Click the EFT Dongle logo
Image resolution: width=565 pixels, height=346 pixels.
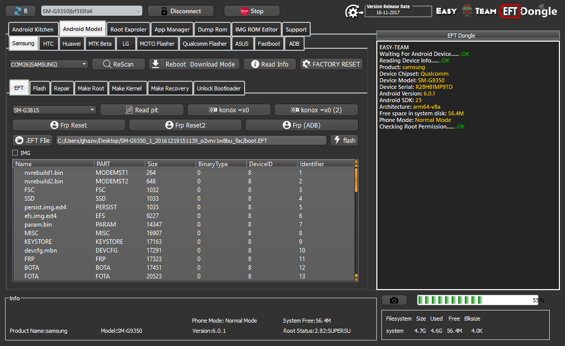coord(528,12)
